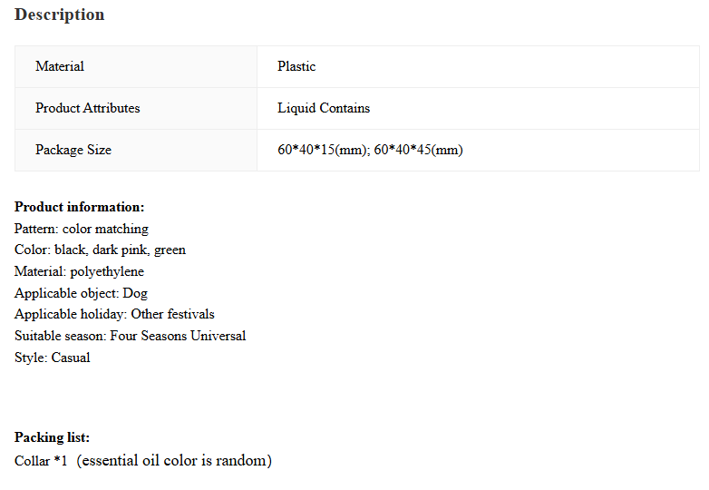Select the Product Attributes label
This screenshot has height=490, width=709.
pos(88,108)
